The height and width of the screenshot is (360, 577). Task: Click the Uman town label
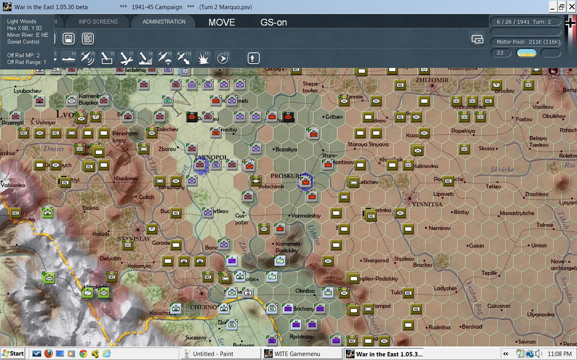(x=539, y=245)
